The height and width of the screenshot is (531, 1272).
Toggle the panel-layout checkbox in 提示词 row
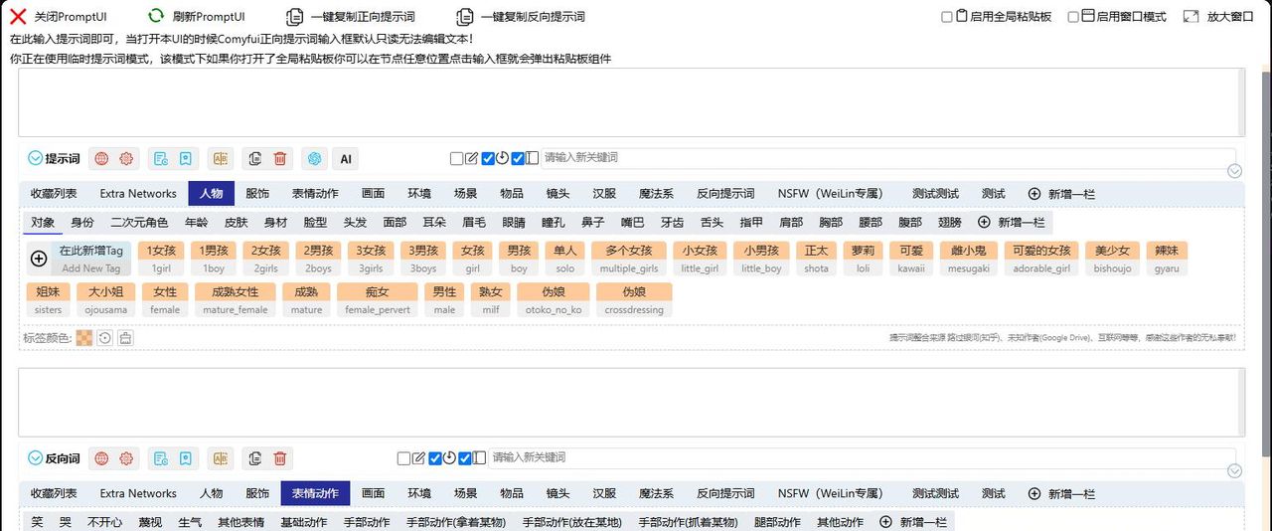click(518, 158)
